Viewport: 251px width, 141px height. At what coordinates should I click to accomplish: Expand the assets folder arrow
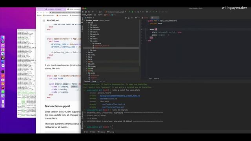click(89, 25)
